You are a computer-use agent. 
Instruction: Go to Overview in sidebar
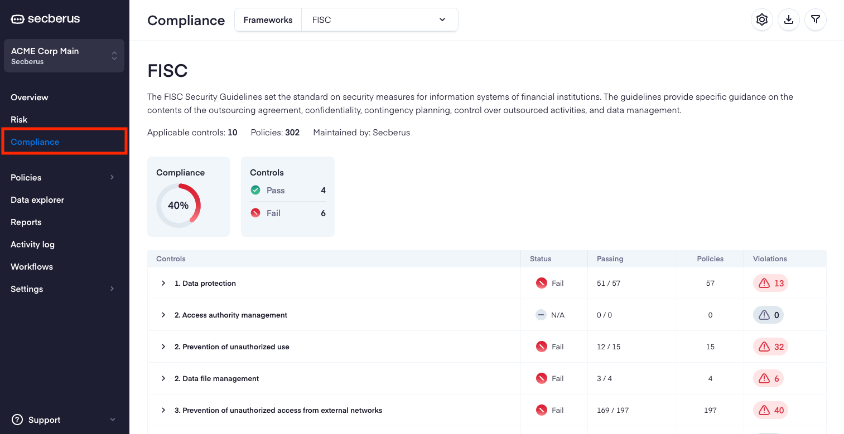coord(30,97)
